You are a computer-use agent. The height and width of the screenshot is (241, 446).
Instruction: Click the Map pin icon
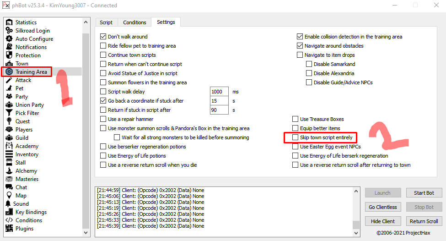9,196
